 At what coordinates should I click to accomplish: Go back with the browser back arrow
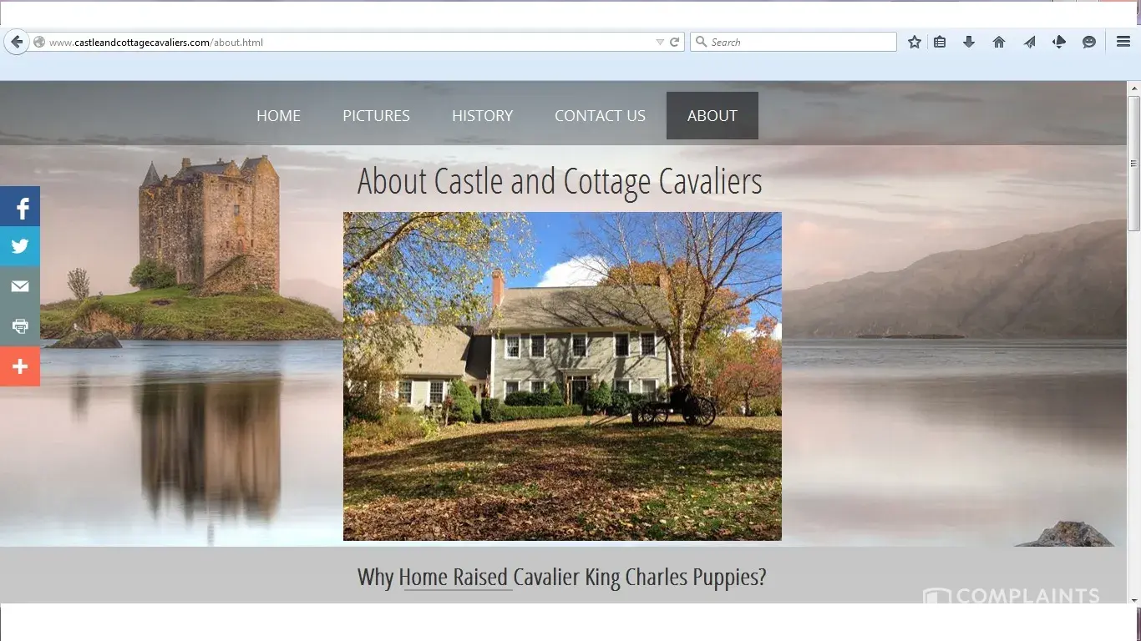click(16, 42)
